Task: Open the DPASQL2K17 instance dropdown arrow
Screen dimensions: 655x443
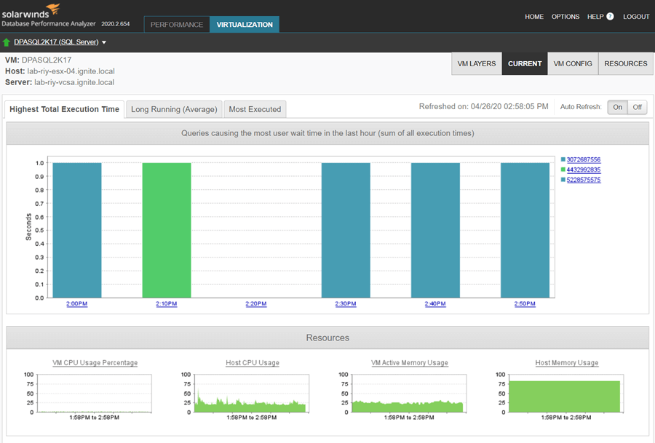Action: point(104,42)
